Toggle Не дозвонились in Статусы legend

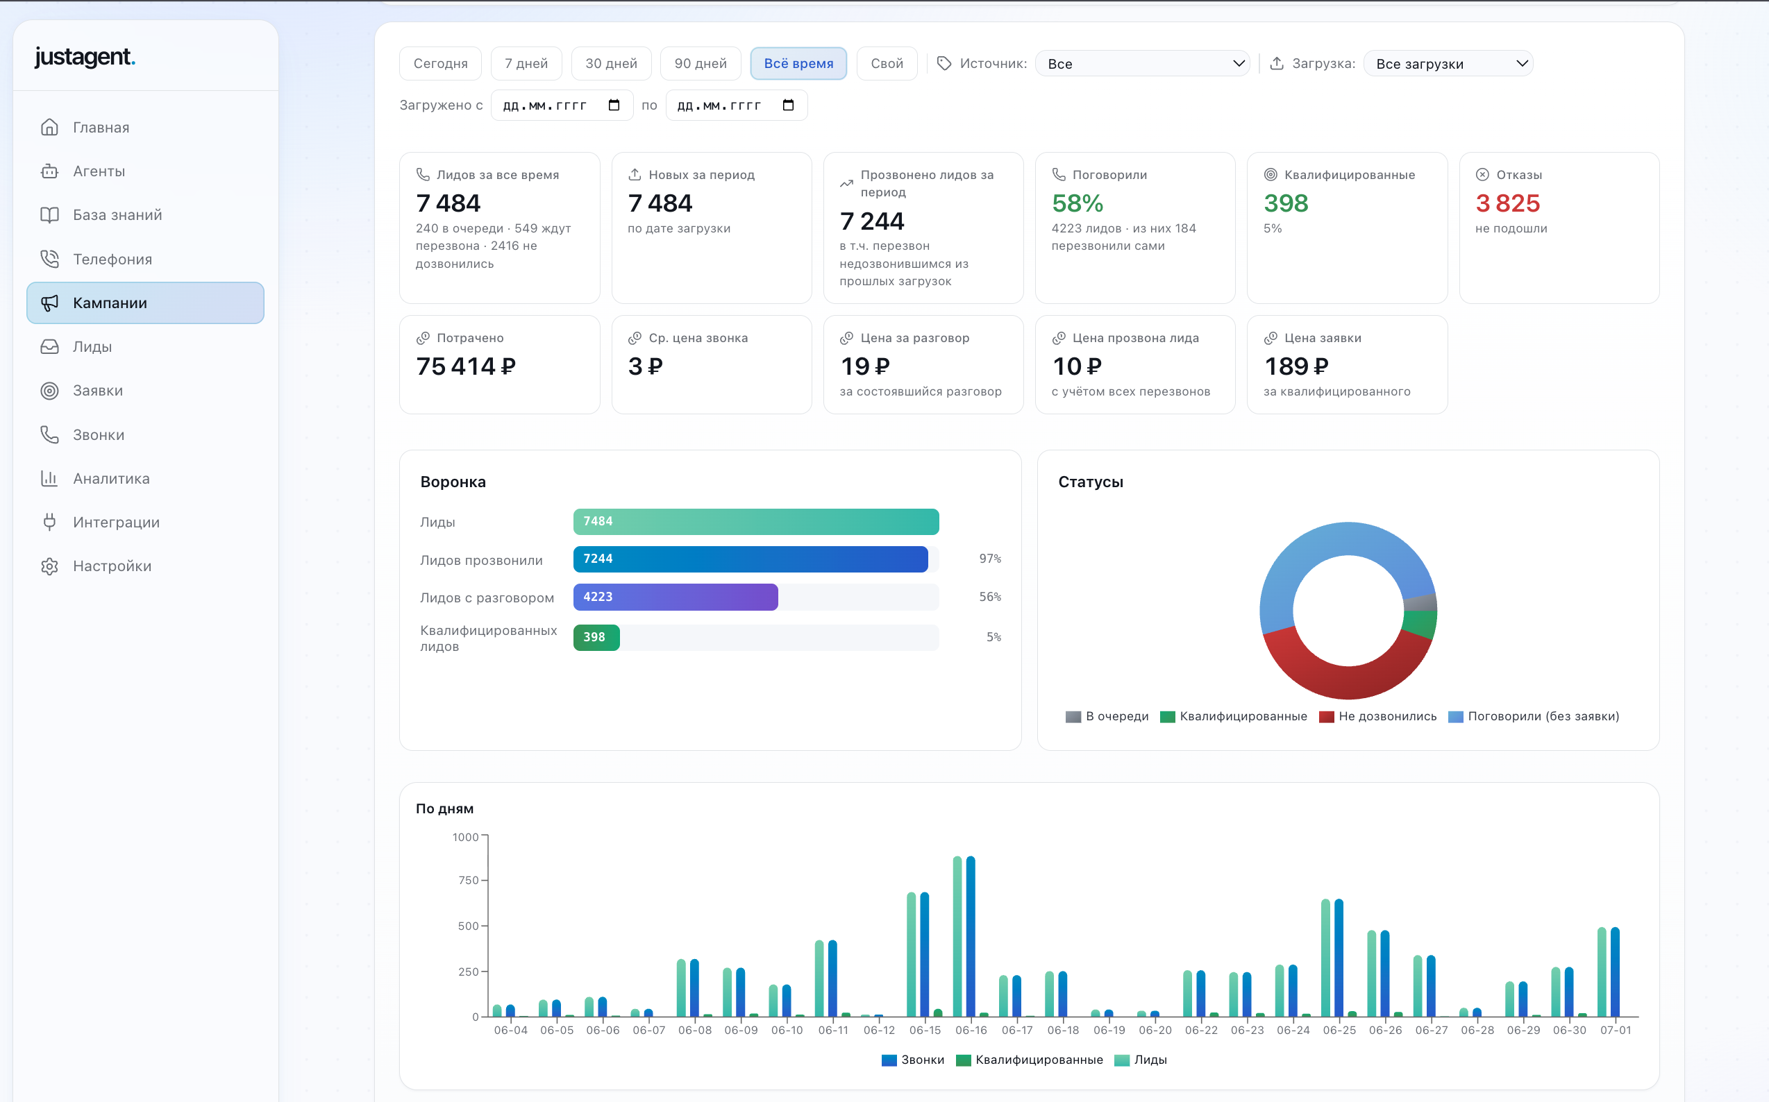pyautogui.click(x=1378, y=716)
